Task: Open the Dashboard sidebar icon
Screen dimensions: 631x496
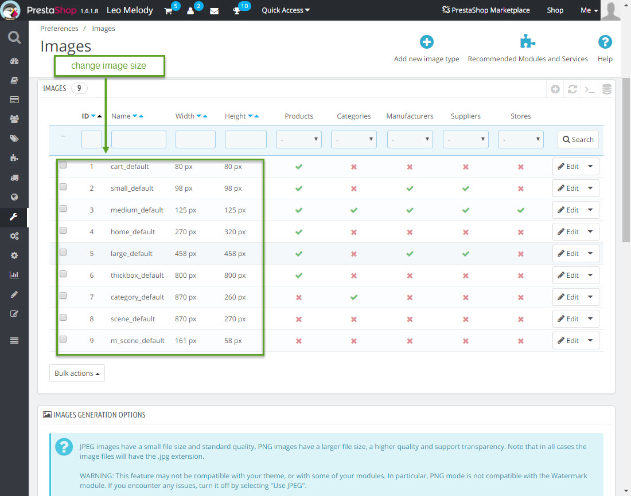Action: click(x=14, y=61)
